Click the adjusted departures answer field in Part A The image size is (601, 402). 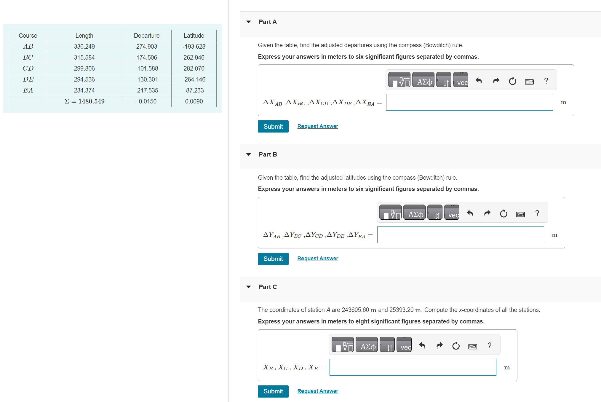pos(469,102)
